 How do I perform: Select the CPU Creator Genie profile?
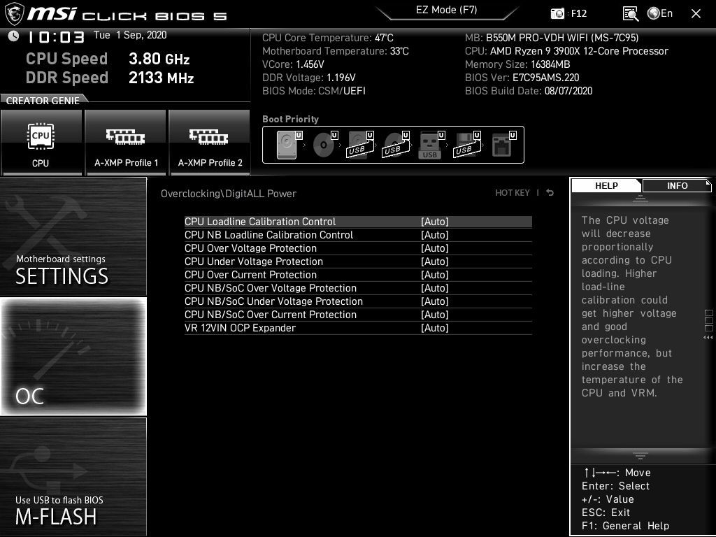[41, 142]
